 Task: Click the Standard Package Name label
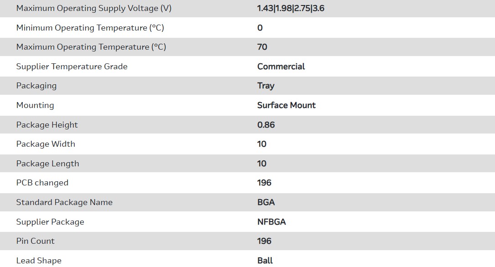64,202
